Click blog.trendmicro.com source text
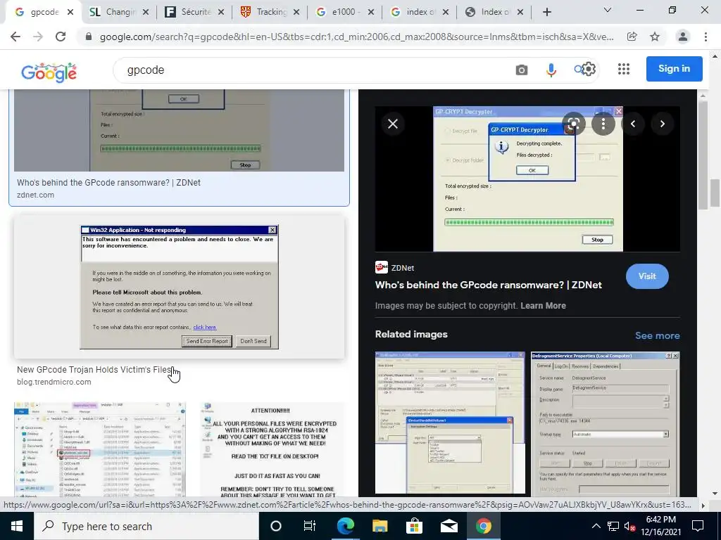 coord(54,382)
